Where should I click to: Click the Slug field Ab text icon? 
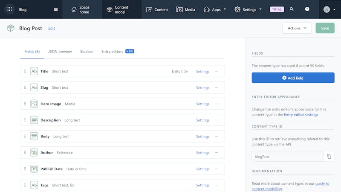[x=34, y=87]
